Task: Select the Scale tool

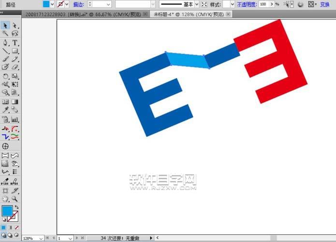Action: pos(15,76)
